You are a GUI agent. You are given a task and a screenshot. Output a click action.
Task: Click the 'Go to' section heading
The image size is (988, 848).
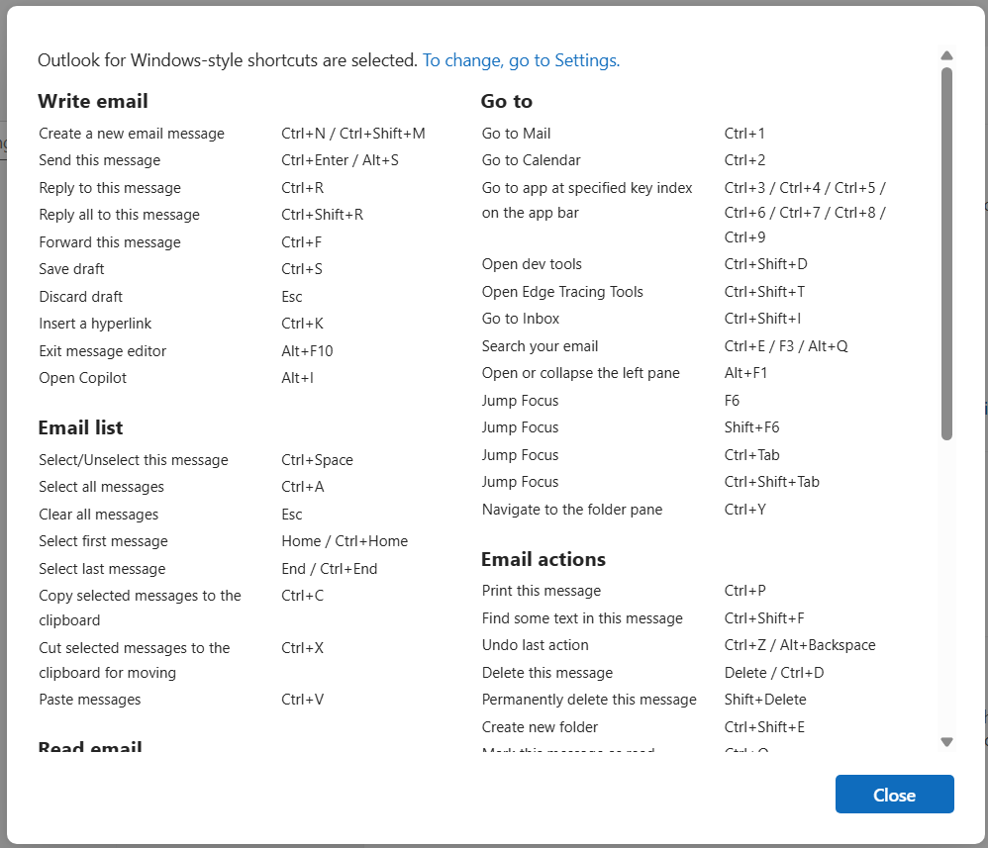[x=507, y=101]
